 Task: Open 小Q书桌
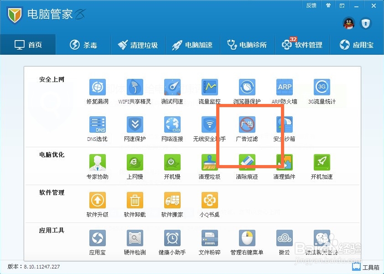pos(209,205)
